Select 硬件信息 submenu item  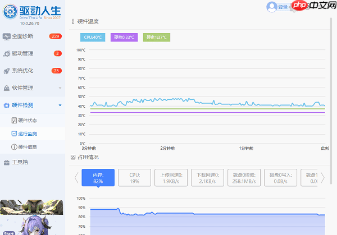(33, 147)
